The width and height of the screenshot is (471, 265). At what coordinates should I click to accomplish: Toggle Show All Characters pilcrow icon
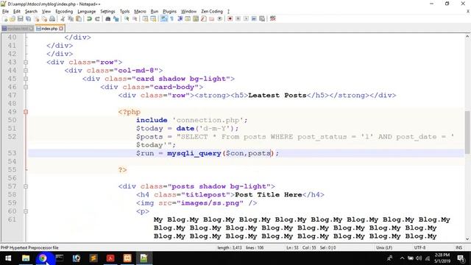coord(171,18)
